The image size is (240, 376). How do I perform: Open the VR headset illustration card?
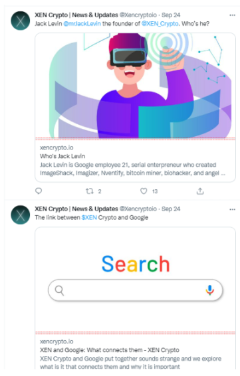pyautogui.click(x=136, y=86)
